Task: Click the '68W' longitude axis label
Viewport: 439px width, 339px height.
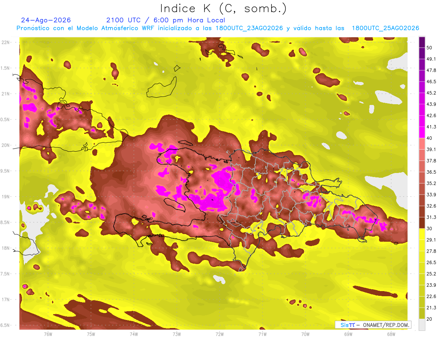Action: tap(391, 334)
